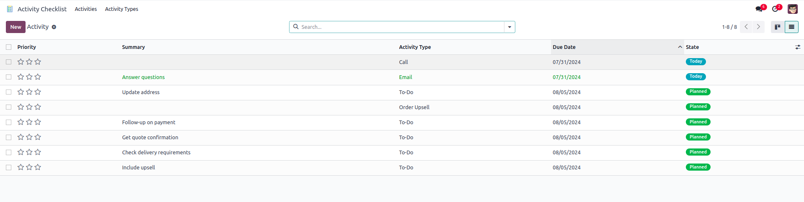The height and width of the screenshot is (202, 804).
Task: Expand the search options dropdown arrow
Action: tap(509, 27)
